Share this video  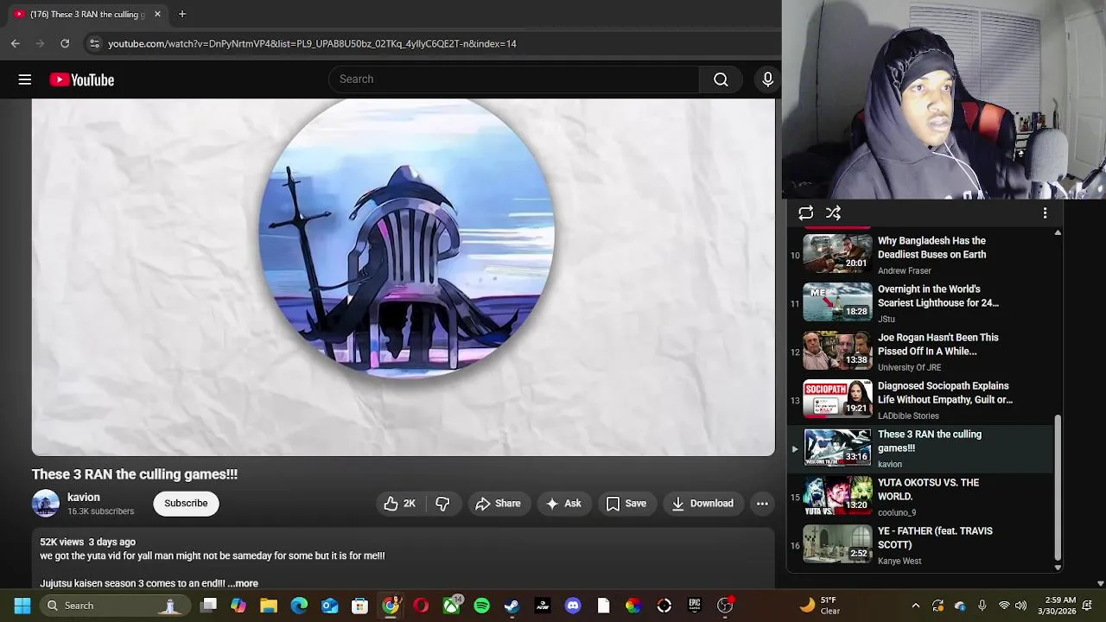[x=498, y=504]
